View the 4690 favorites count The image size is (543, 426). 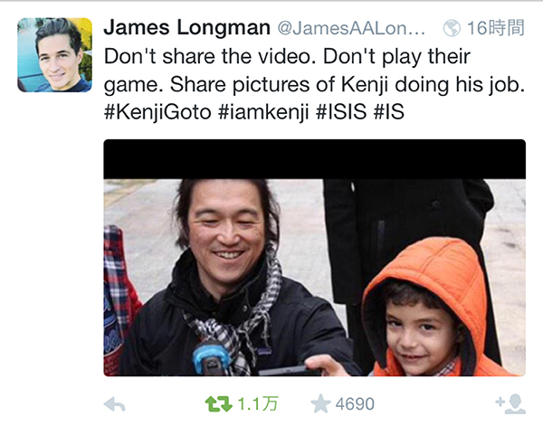(355, 404)
